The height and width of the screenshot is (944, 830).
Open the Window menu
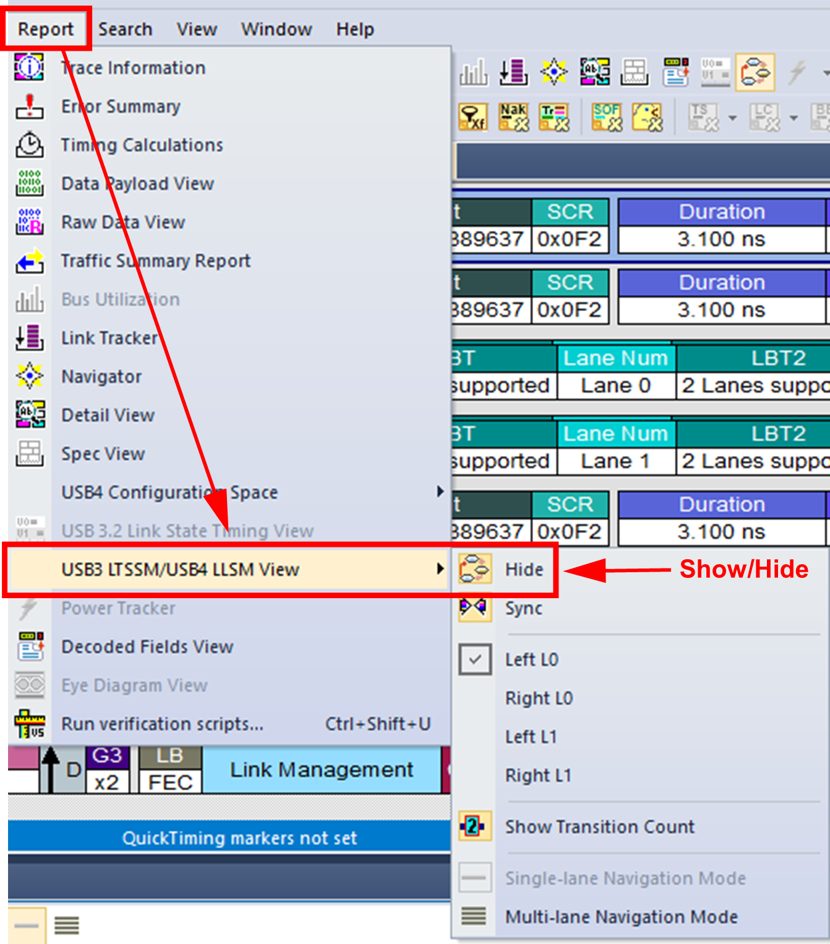tap(276, 29)
